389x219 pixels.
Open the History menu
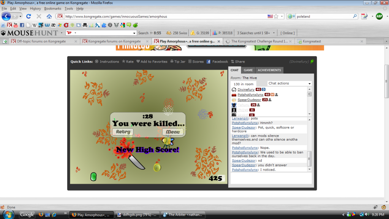click(x=35, y=8)
